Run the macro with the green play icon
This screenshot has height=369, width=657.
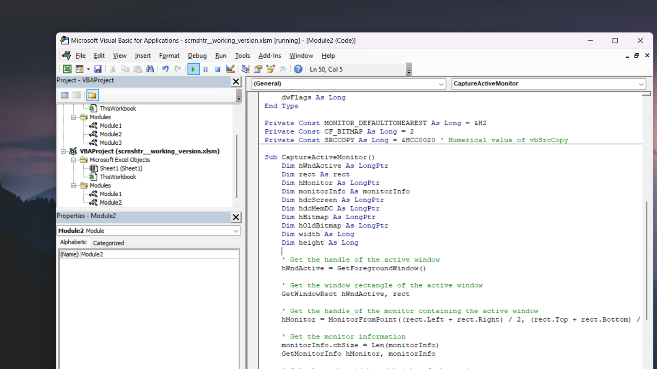click(193, 69)
